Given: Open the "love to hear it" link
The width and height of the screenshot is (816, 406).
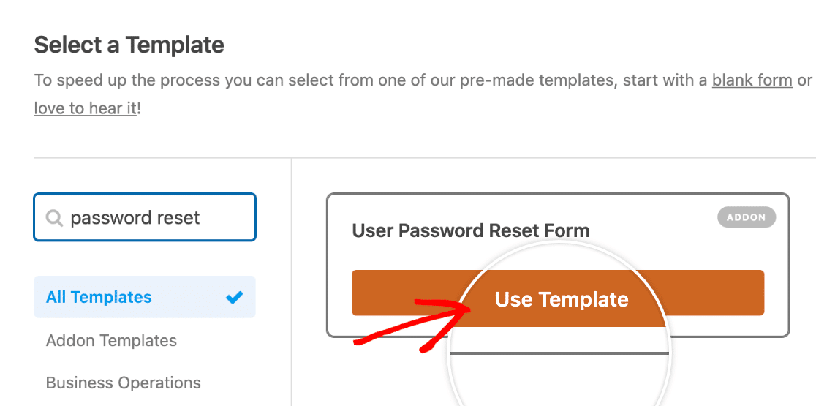Looking at the screenshot, I should click(x=85, y=109).
